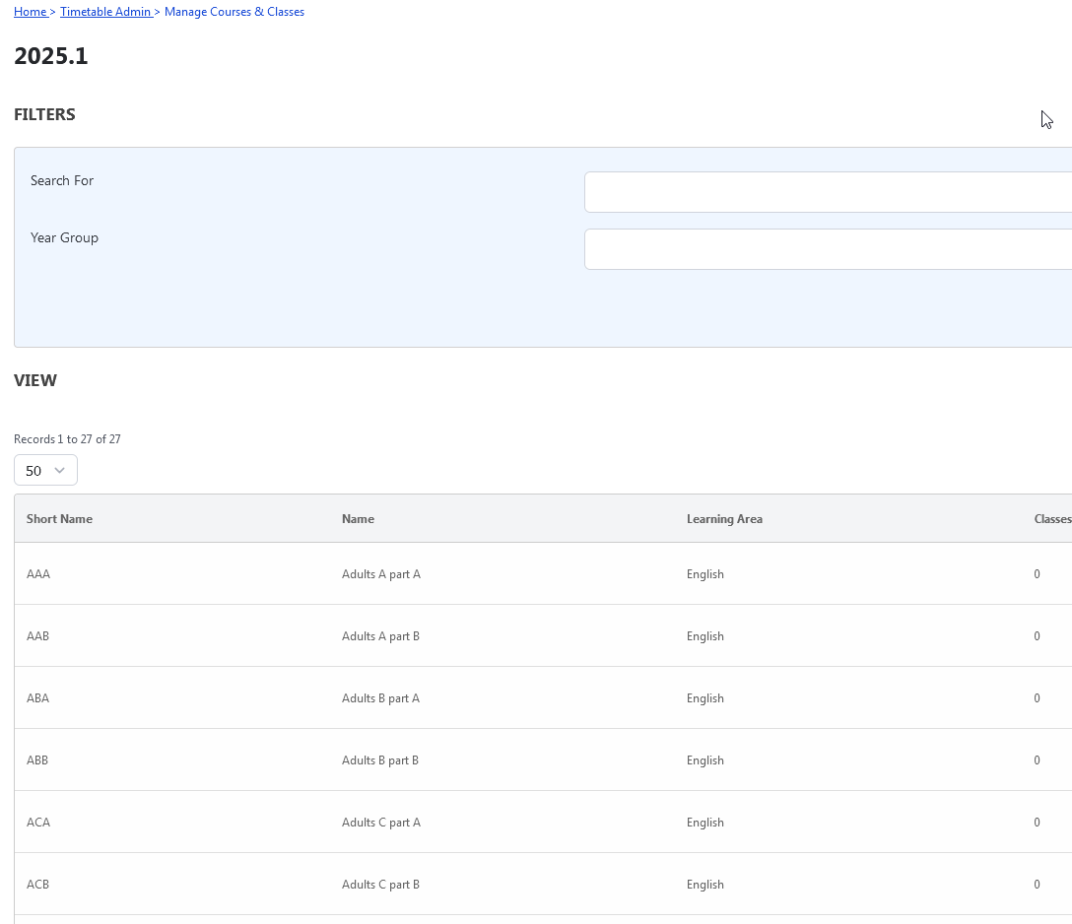Click the 2025.1 page heading
Image resolution: width=1072 pixels, height=924 pixels.
51,56
